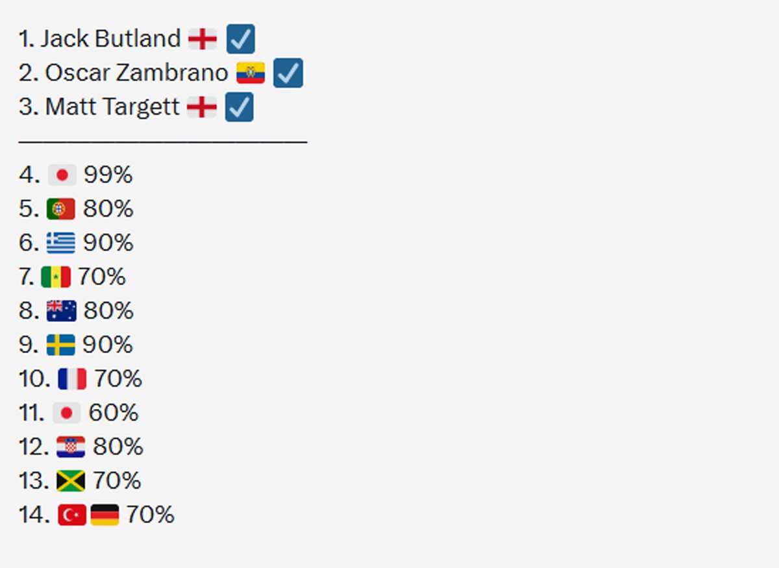Click the checkmark beside Oscar Zambrano

[x=288, y=73]
